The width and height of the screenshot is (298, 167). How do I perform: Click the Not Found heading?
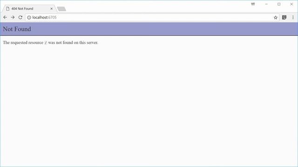17,29
